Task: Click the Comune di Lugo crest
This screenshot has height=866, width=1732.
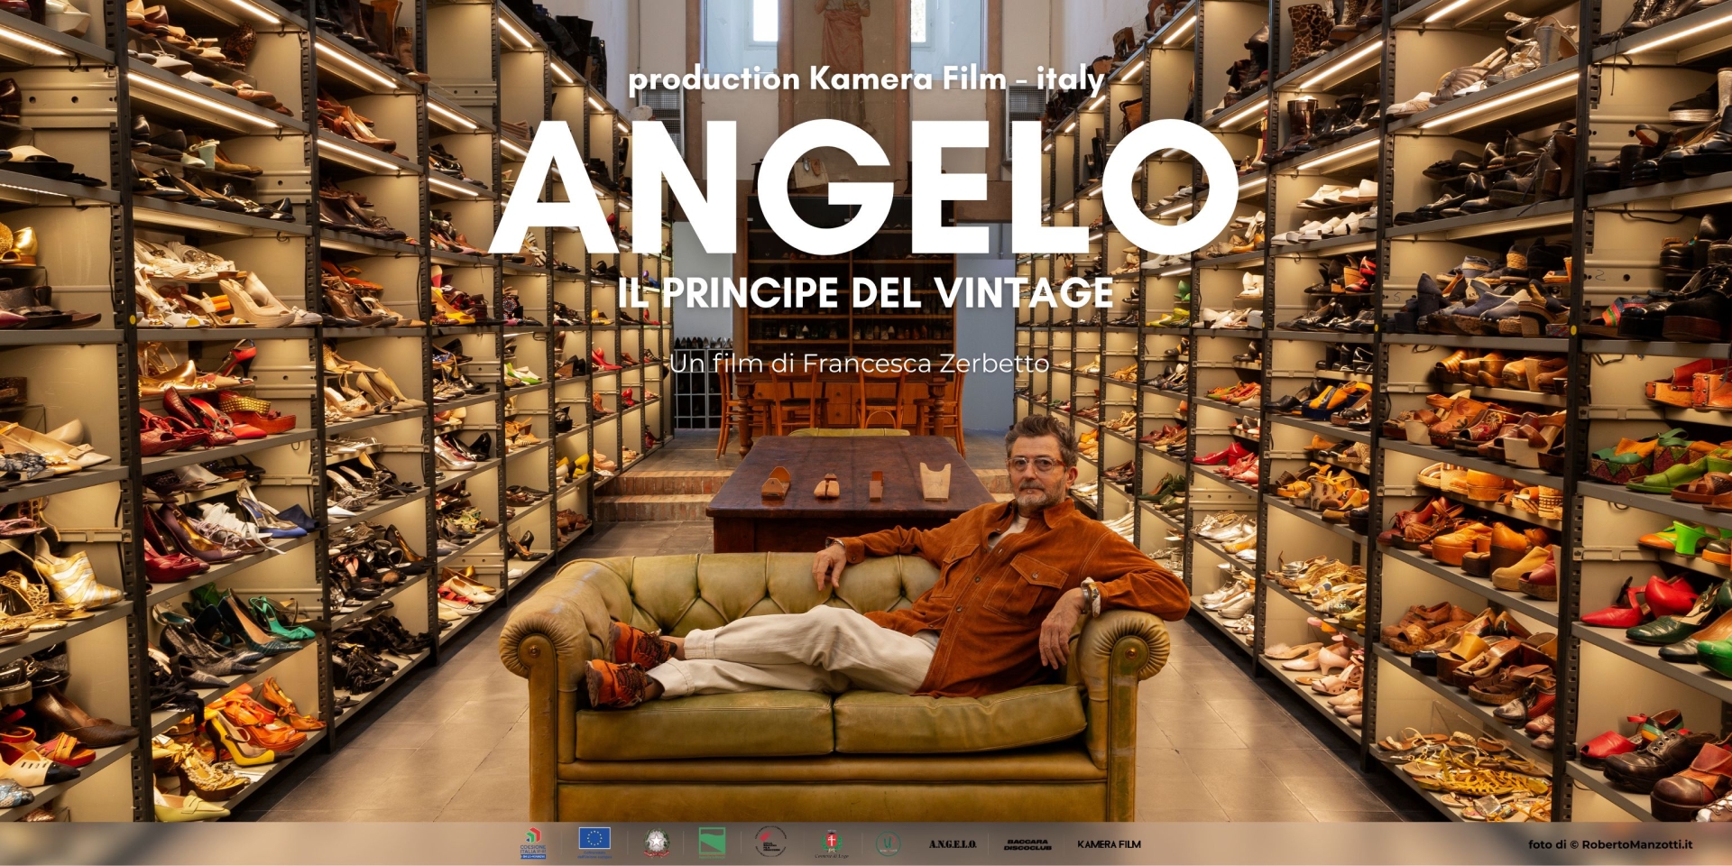Action: 831,843
